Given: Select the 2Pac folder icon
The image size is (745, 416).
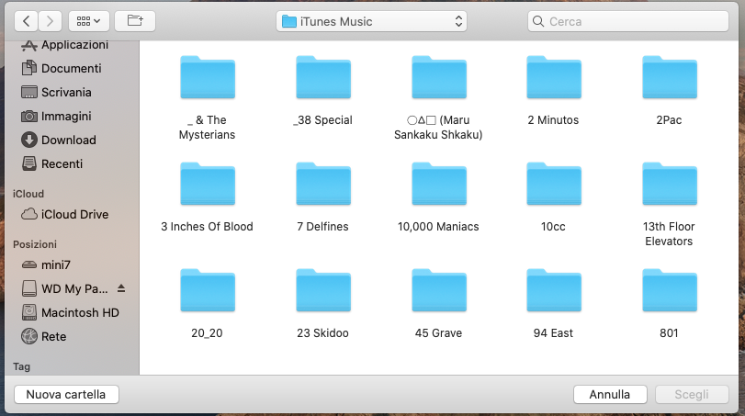Looking at the screenshot, I should pyautogui.click(x=670, y=77).
